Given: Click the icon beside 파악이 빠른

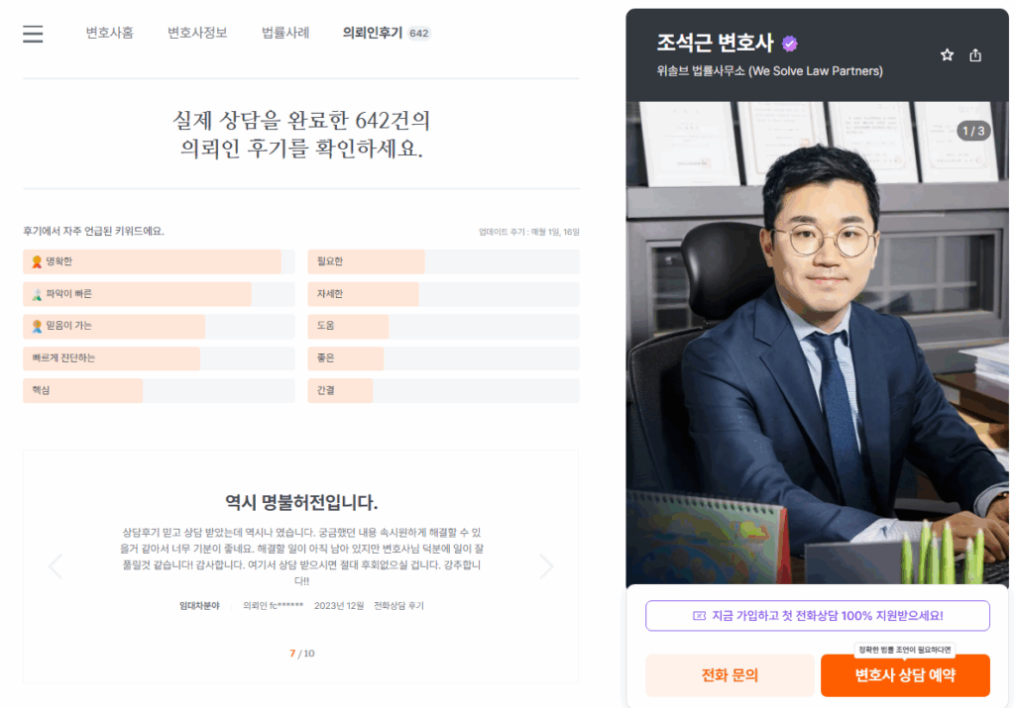Looking at the screenshot, I should click(37, 294).
